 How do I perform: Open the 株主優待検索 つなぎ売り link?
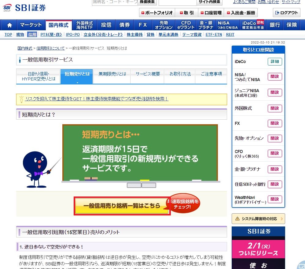click(97, 99)
